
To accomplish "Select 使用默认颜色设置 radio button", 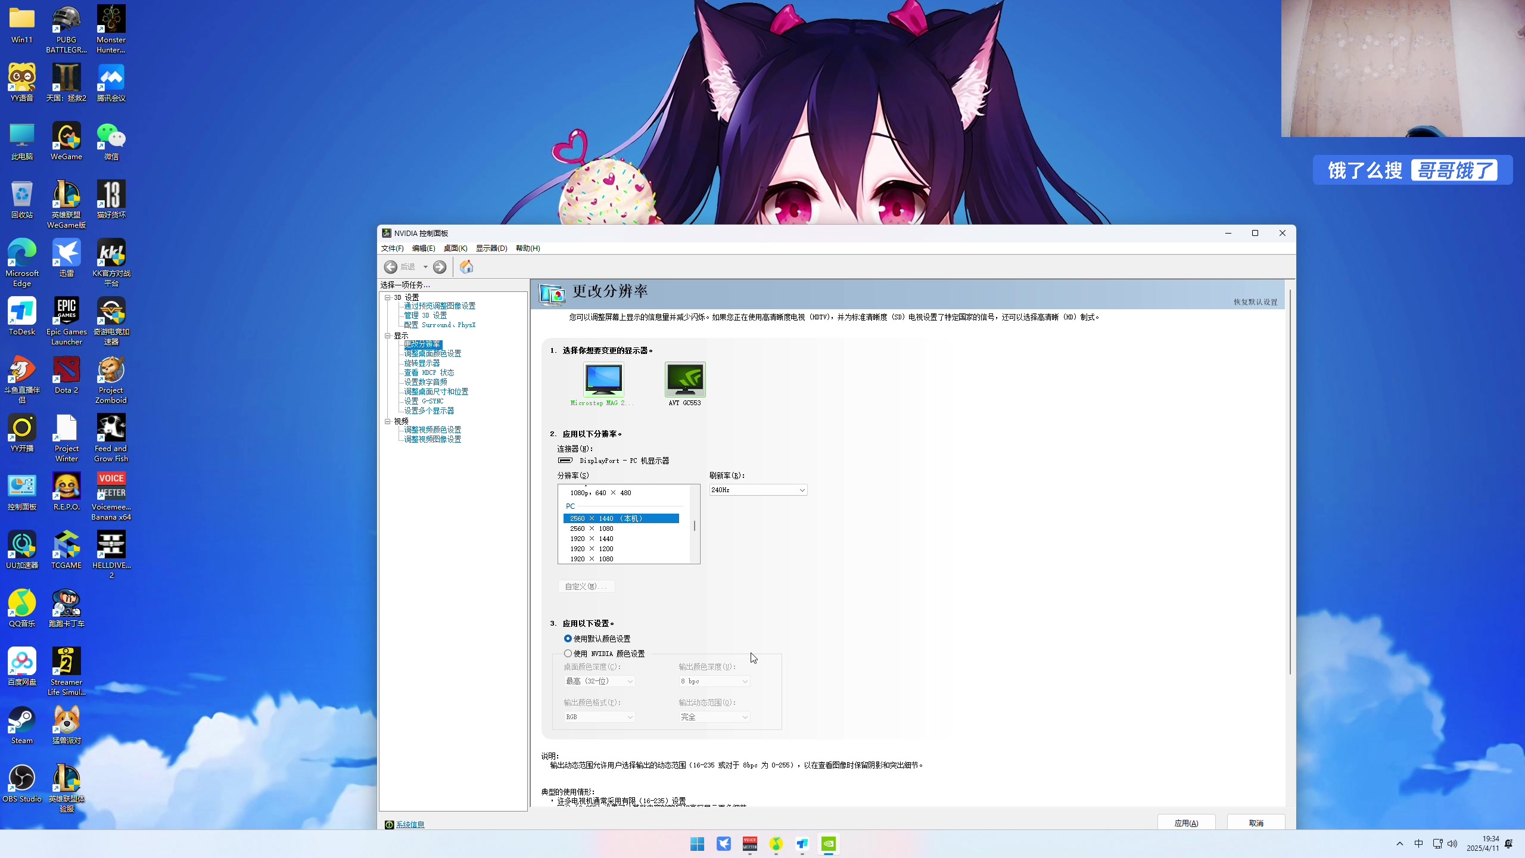I will [x=568, y=639].
